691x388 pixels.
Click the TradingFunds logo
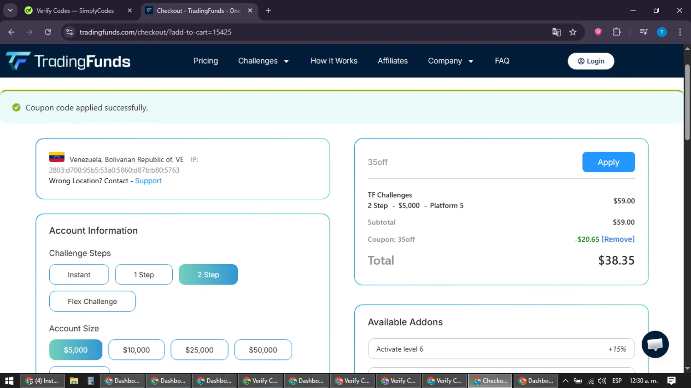pyautogui.click(x=68, y=61)
